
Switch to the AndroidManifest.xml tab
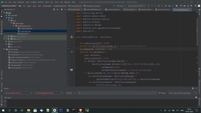tap(93, 9)
